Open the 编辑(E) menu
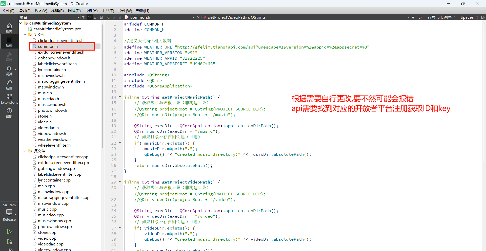Viewport: 486px width, 251px height. point(25,11)
